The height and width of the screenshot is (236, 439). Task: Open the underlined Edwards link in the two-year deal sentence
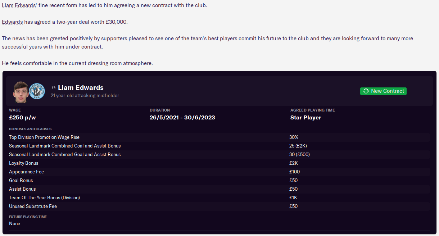(x=12, y=22)
